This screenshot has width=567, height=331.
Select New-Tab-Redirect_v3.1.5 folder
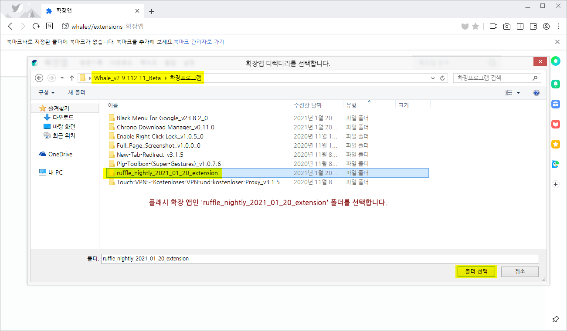click(x=146, y=155)
